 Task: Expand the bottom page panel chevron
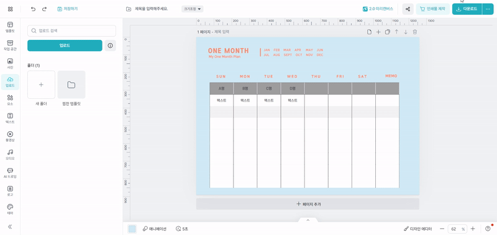point(308,220)
